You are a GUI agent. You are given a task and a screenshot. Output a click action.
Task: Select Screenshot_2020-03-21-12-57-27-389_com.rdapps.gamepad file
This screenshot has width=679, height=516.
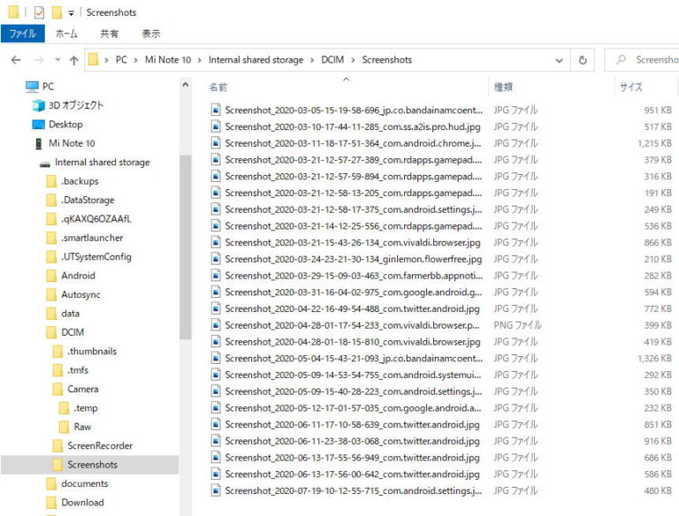tap(354, 160)
